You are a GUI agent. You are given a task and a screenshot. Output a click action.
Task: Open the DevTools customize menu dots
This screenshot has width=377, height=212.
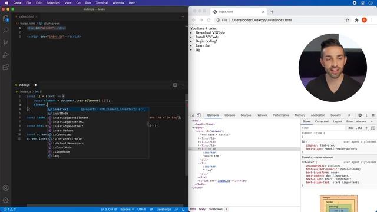pyautogui.click(x=366, y=115)
